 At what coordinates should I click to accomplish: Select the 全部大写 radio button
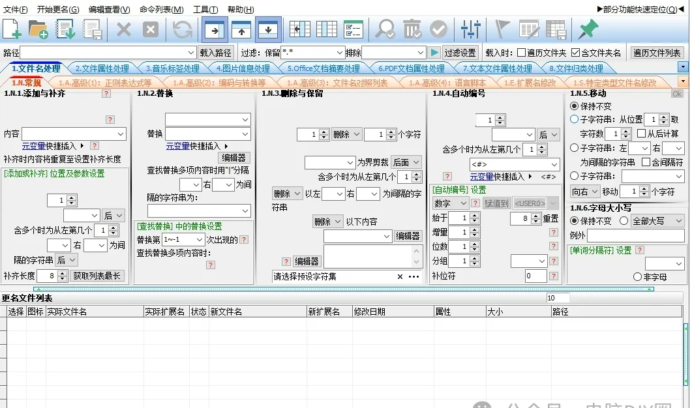624,220
